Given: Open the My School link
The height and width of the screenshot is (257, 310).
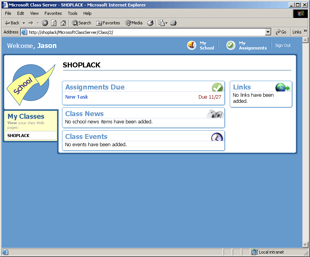Looking at the screenshot, I should [207, 46].
